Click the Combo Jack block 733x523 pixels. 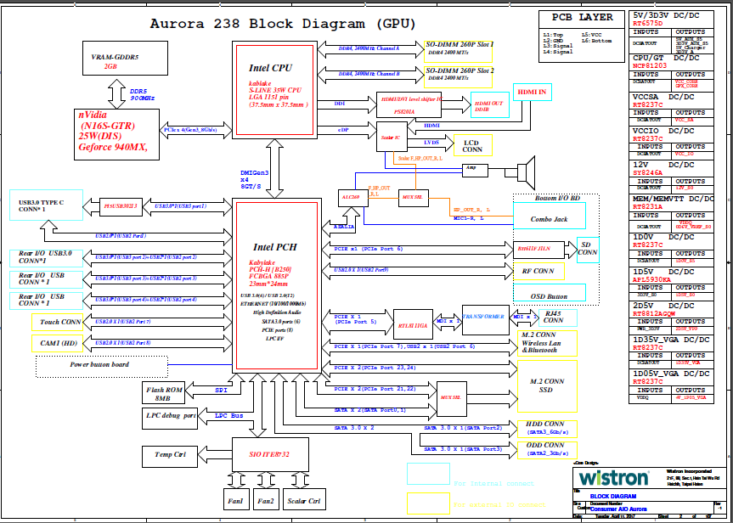coord(550,218)
